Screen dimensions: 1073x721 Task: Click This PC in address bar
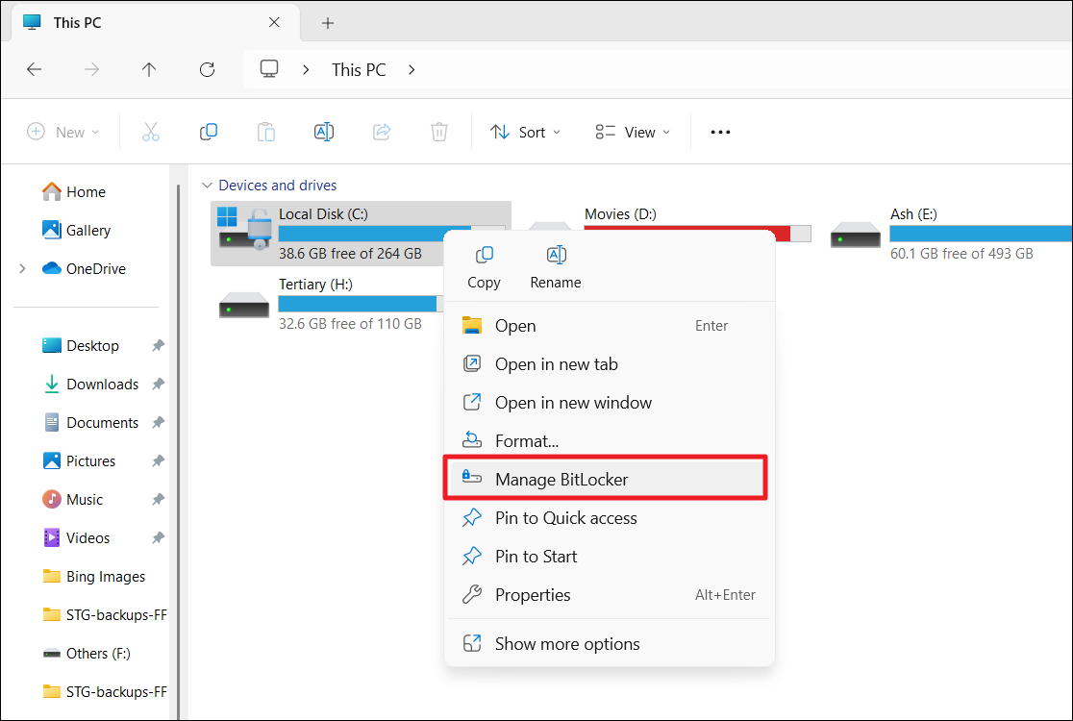click(x=359, y=69)
